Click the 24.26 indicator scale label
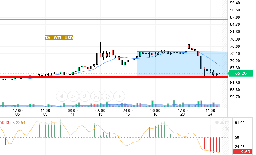Viewport: 256px width, 155px height. click(x=240, y=147)
